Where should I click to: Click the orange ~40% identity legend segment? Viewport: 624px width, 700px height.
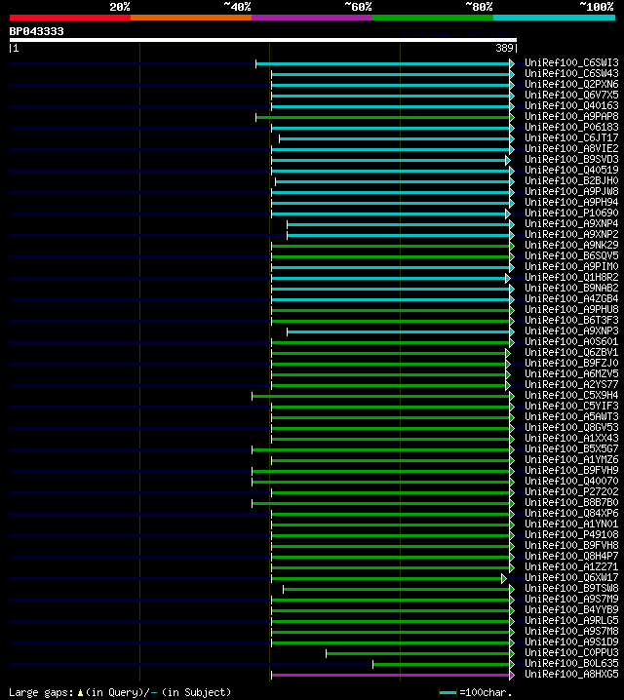click(x=191, y=18)
